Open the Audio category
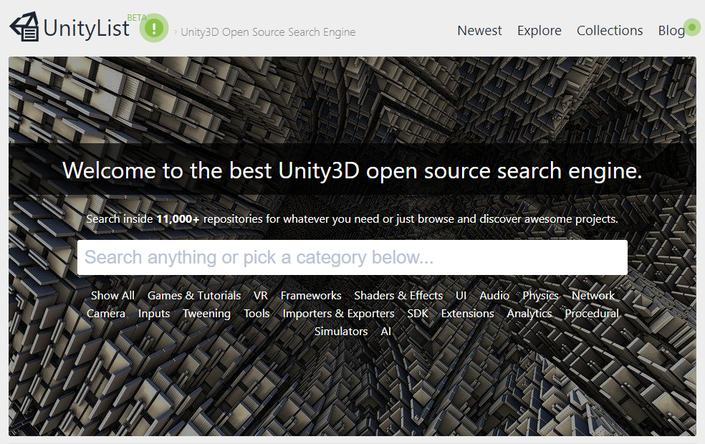This screenshot has height=444, width=705. click(494, 296)
